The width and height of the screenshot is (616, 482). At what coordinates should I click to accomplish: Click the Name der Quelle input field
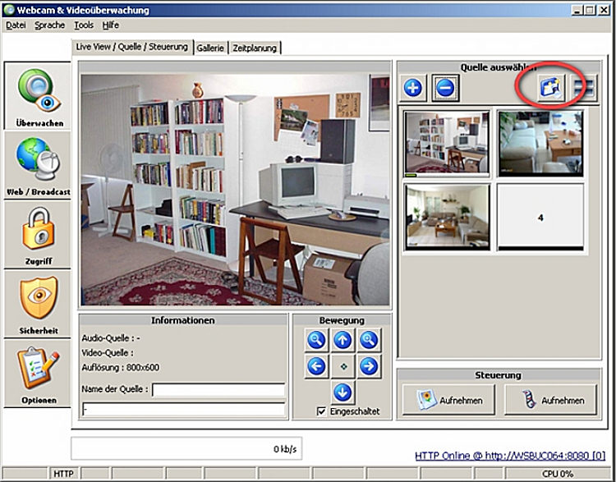(218, 389)
